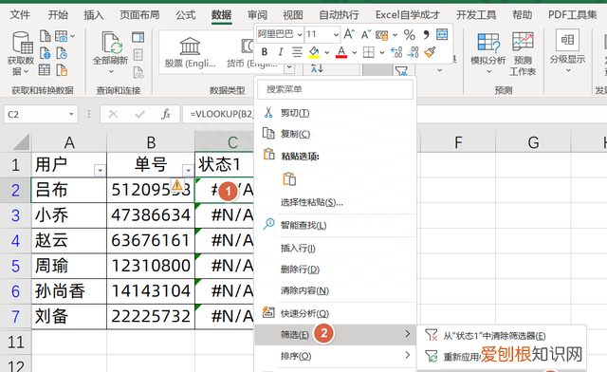Screen dimensions: 607x372
Task: Select column G header
Action: pyautogui.click(x=533, y=142)
